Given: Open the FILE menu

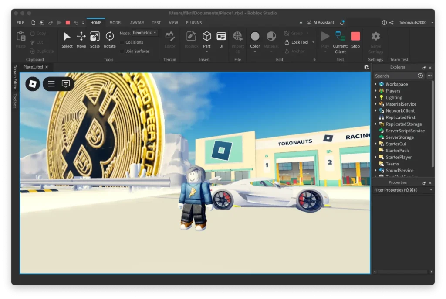Looking at the screenshot, I should coord(20,23).
